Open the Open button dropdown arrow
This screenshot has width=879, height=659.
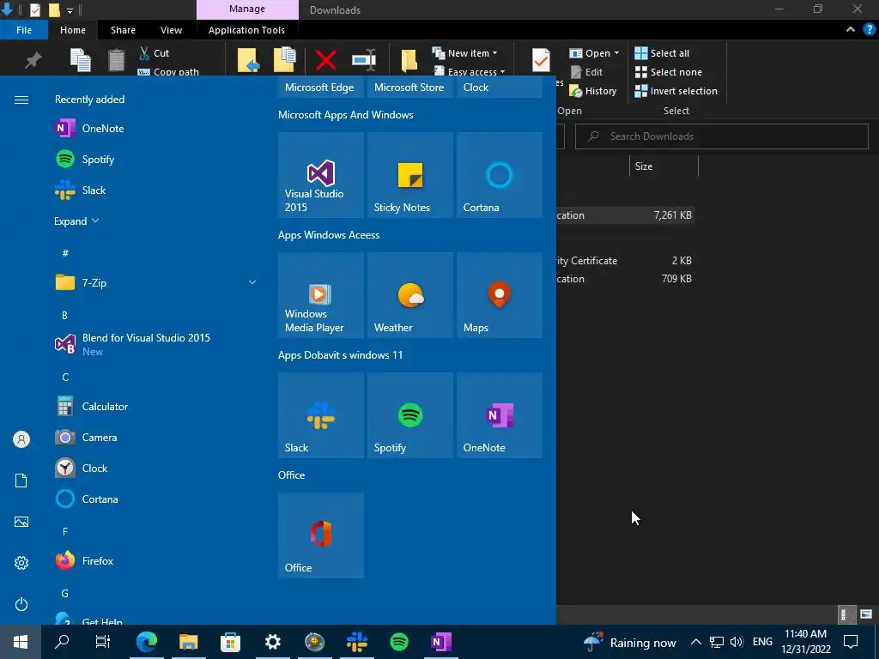616,52
